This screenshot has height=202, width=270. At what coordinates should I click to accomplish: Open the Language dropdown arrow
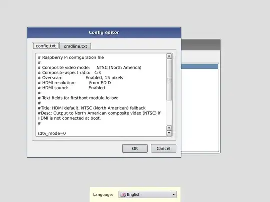(x=174, y=195)
